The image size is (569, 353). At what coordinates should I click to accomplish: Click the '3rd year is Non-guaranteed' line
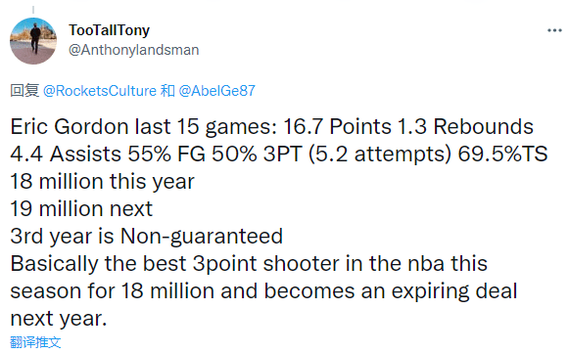pyautogui.click(x=147, y=237)
